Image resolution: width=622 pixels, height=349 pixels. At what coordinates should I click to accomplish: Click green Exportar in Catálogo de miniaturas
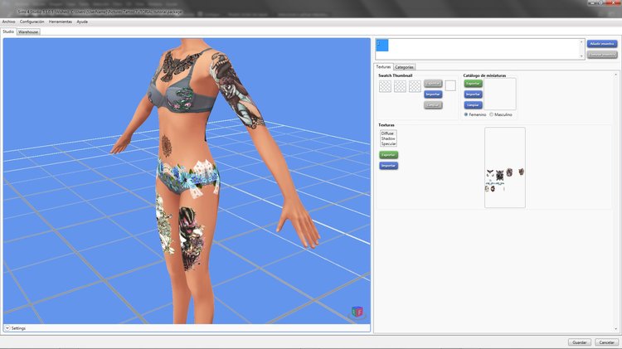[x=473, y=83]
